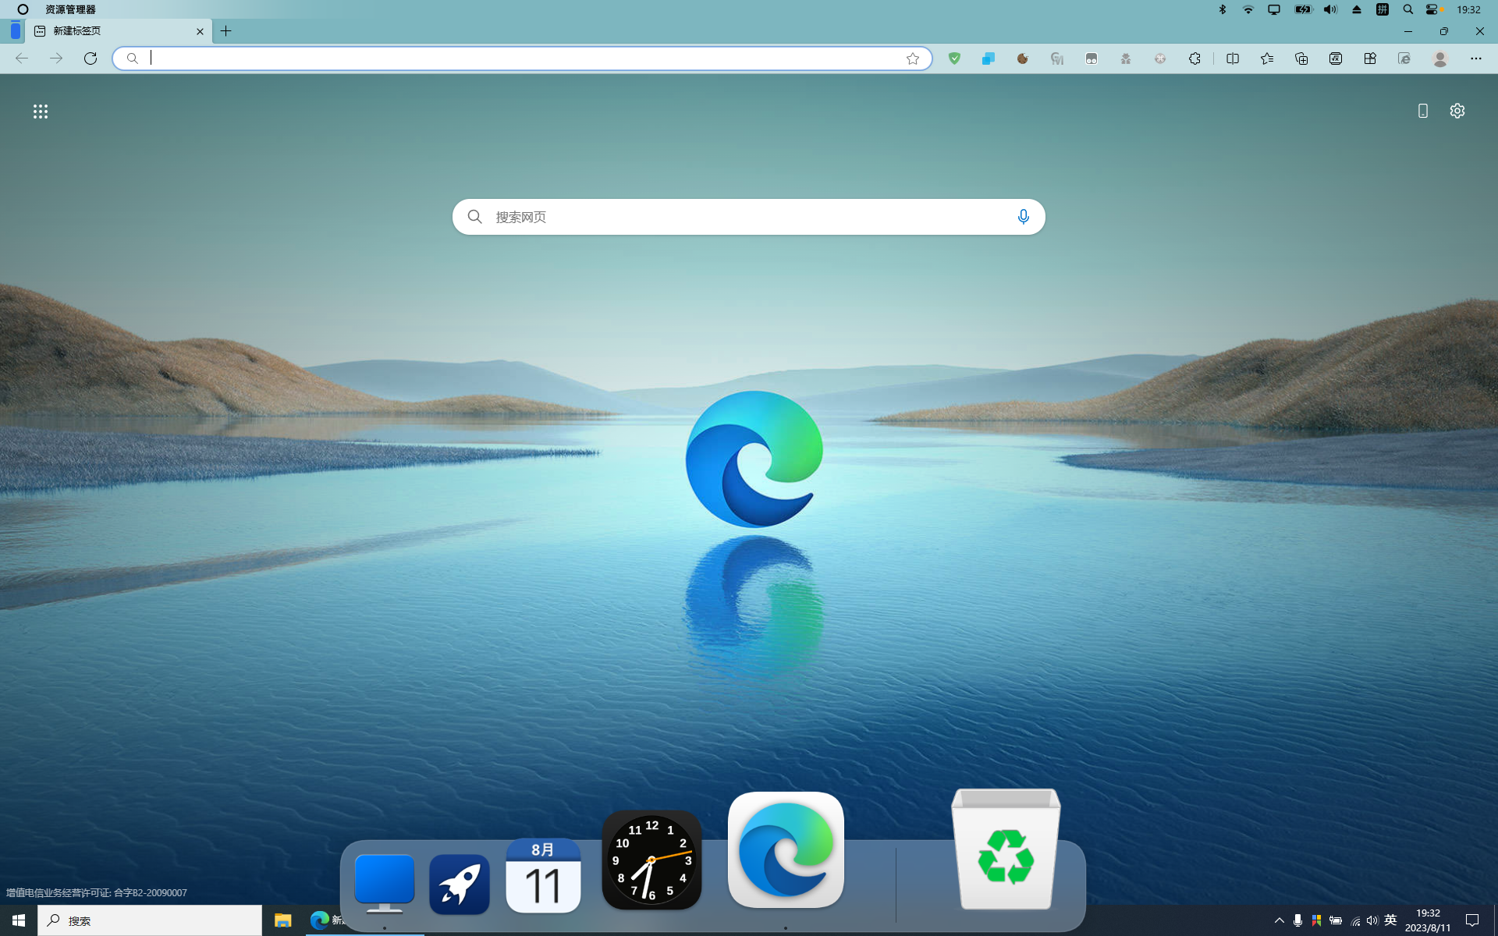Click the taskbar 搜索 search box
This screenshot has height=936, width=1498.
click(x=150, y=920)
